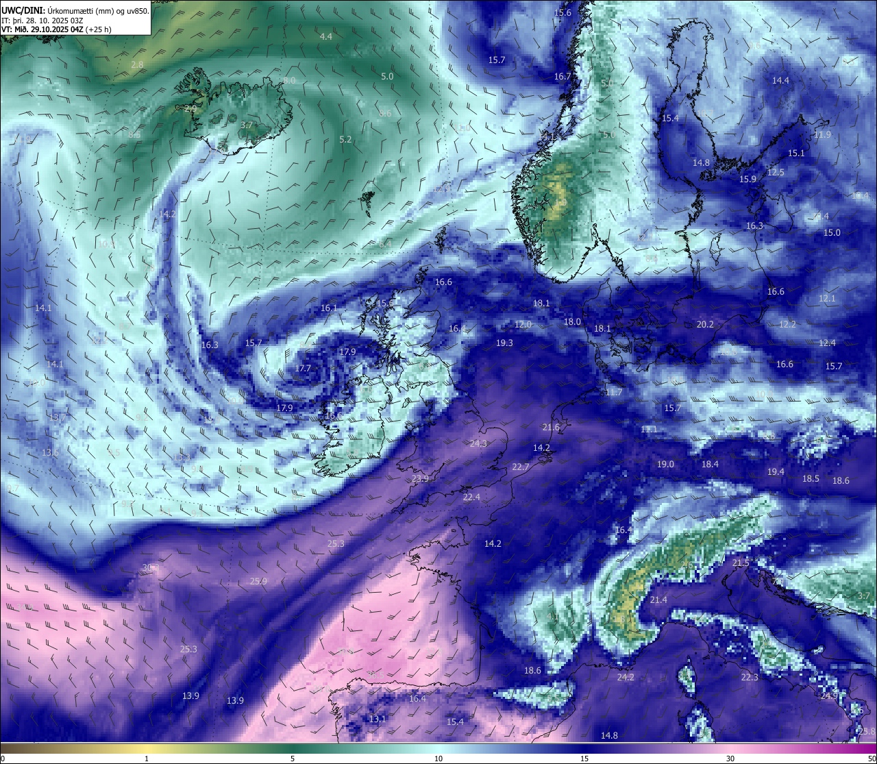The width and height of the screenshot is (877, 764).
Task: Click the map value "12.5" near Estonia
Action: click(x=776, y=172)
